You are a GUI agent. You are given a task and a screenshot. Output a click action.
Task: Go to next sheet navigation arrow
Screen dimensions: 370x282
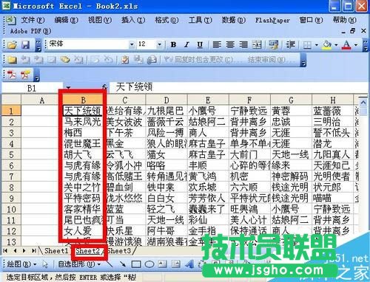click(24, 251)
